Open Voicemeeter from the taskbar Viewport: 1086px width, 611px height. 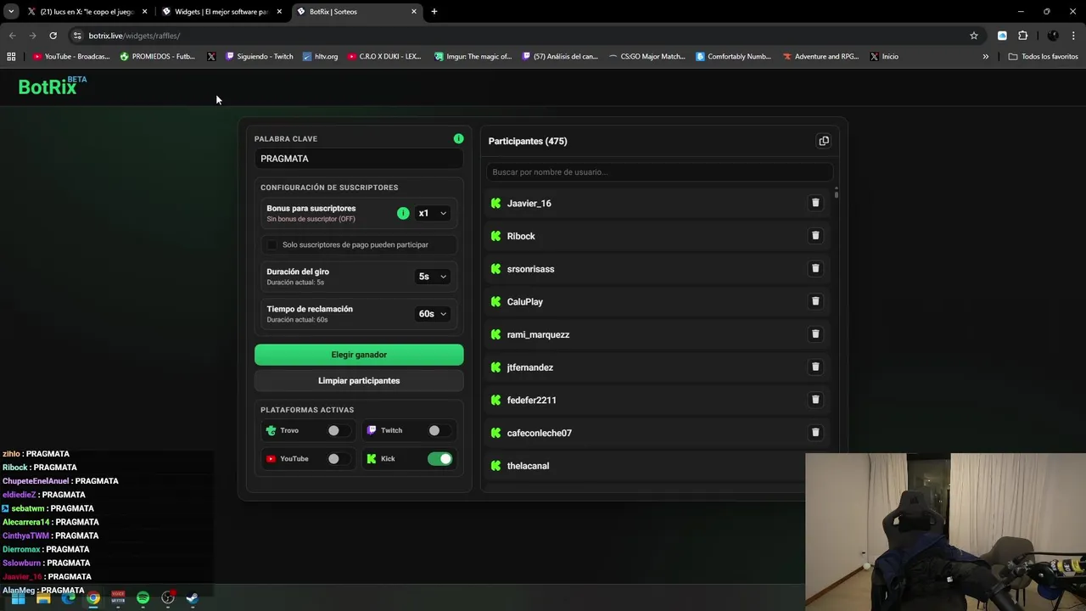coord(118,598)
